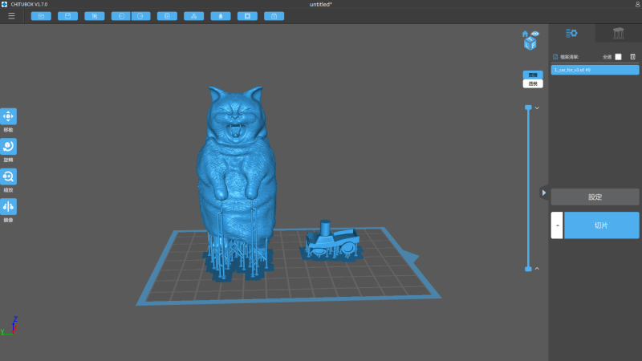Toggle the select all (全選) checkbox
Screen dimensions: 642x361
[618, 57]
